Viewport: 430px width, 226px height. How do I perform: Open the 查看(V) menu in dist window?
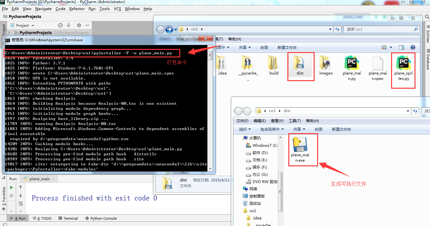277,121
